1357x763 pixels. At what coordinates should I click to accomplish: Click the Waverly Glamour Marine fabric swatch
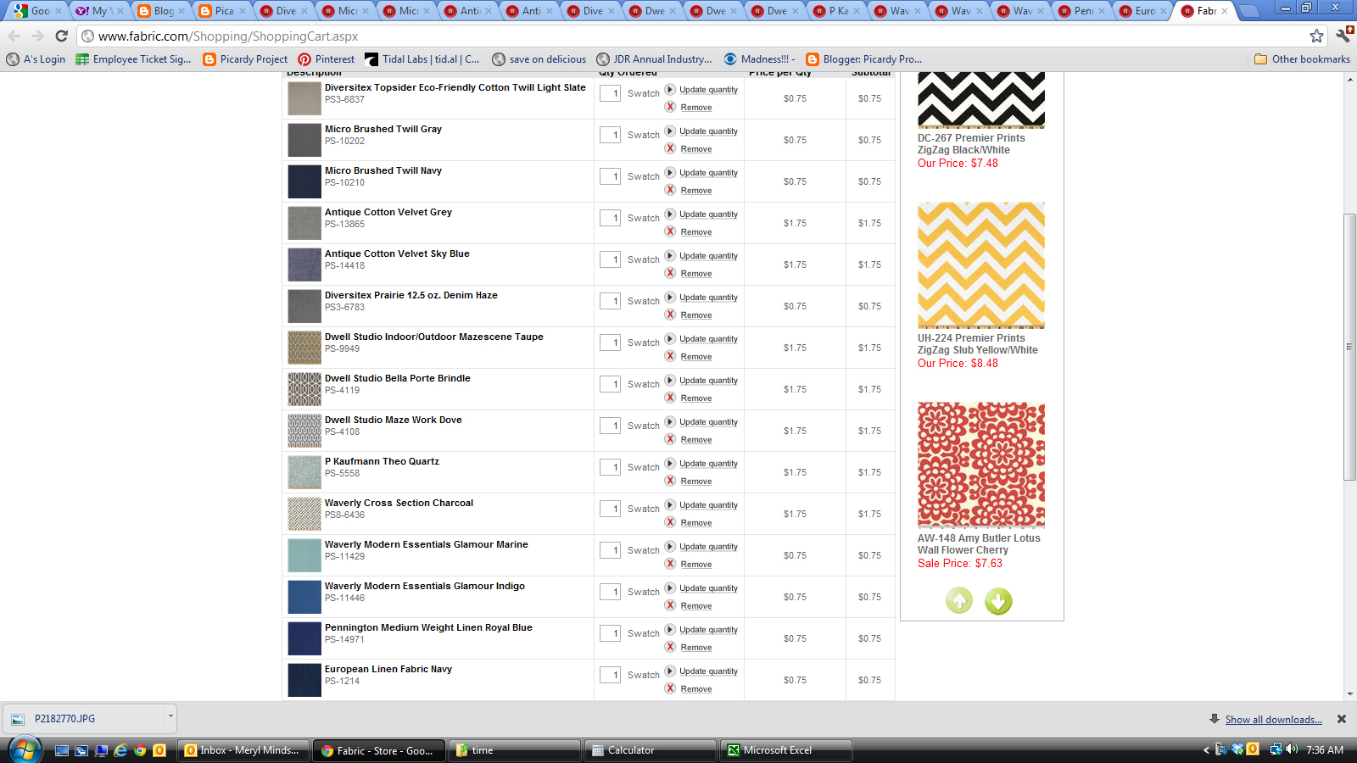304,555
